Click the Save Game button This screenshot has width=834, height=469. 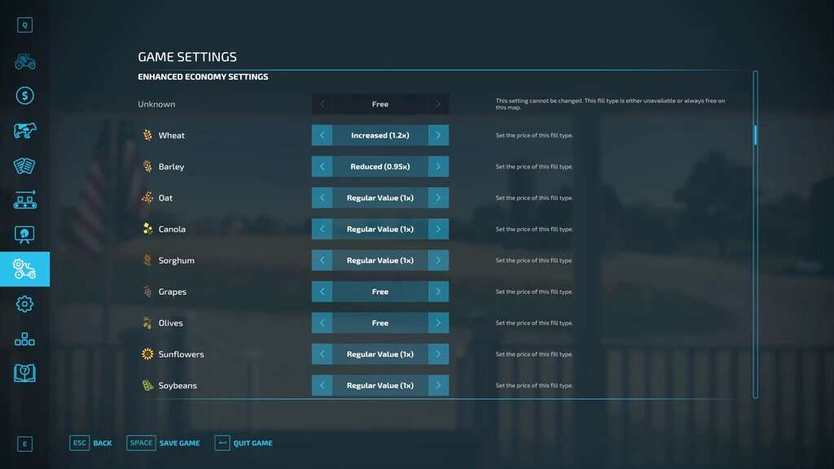164,443
